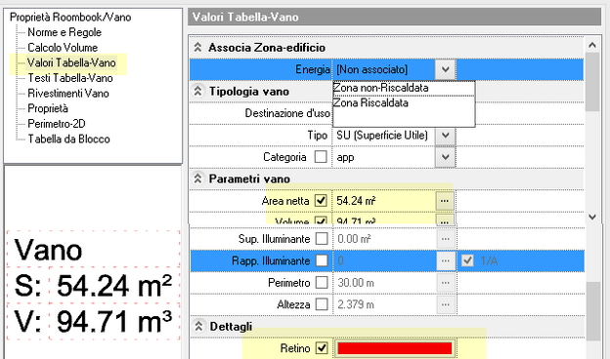Click the red Retino color swatch
Image resolution: width=610 pixels, height=359 pixels.
click(395, 348)
